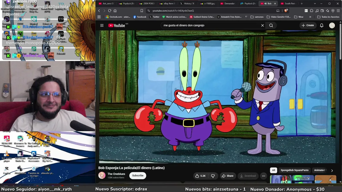Select the All filter chip
Screen dimensions: 342x192
tap(274, 170)
